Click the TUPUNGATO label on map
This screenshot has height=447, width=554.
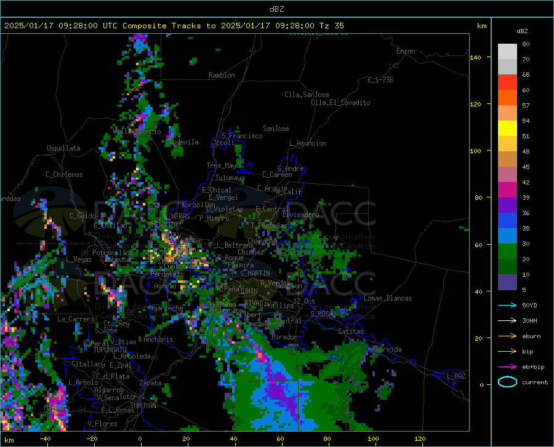[x=110, y=350]
